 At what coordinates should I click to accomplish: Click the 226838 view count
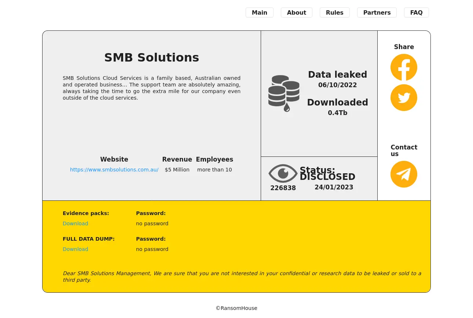coord(283,188)
